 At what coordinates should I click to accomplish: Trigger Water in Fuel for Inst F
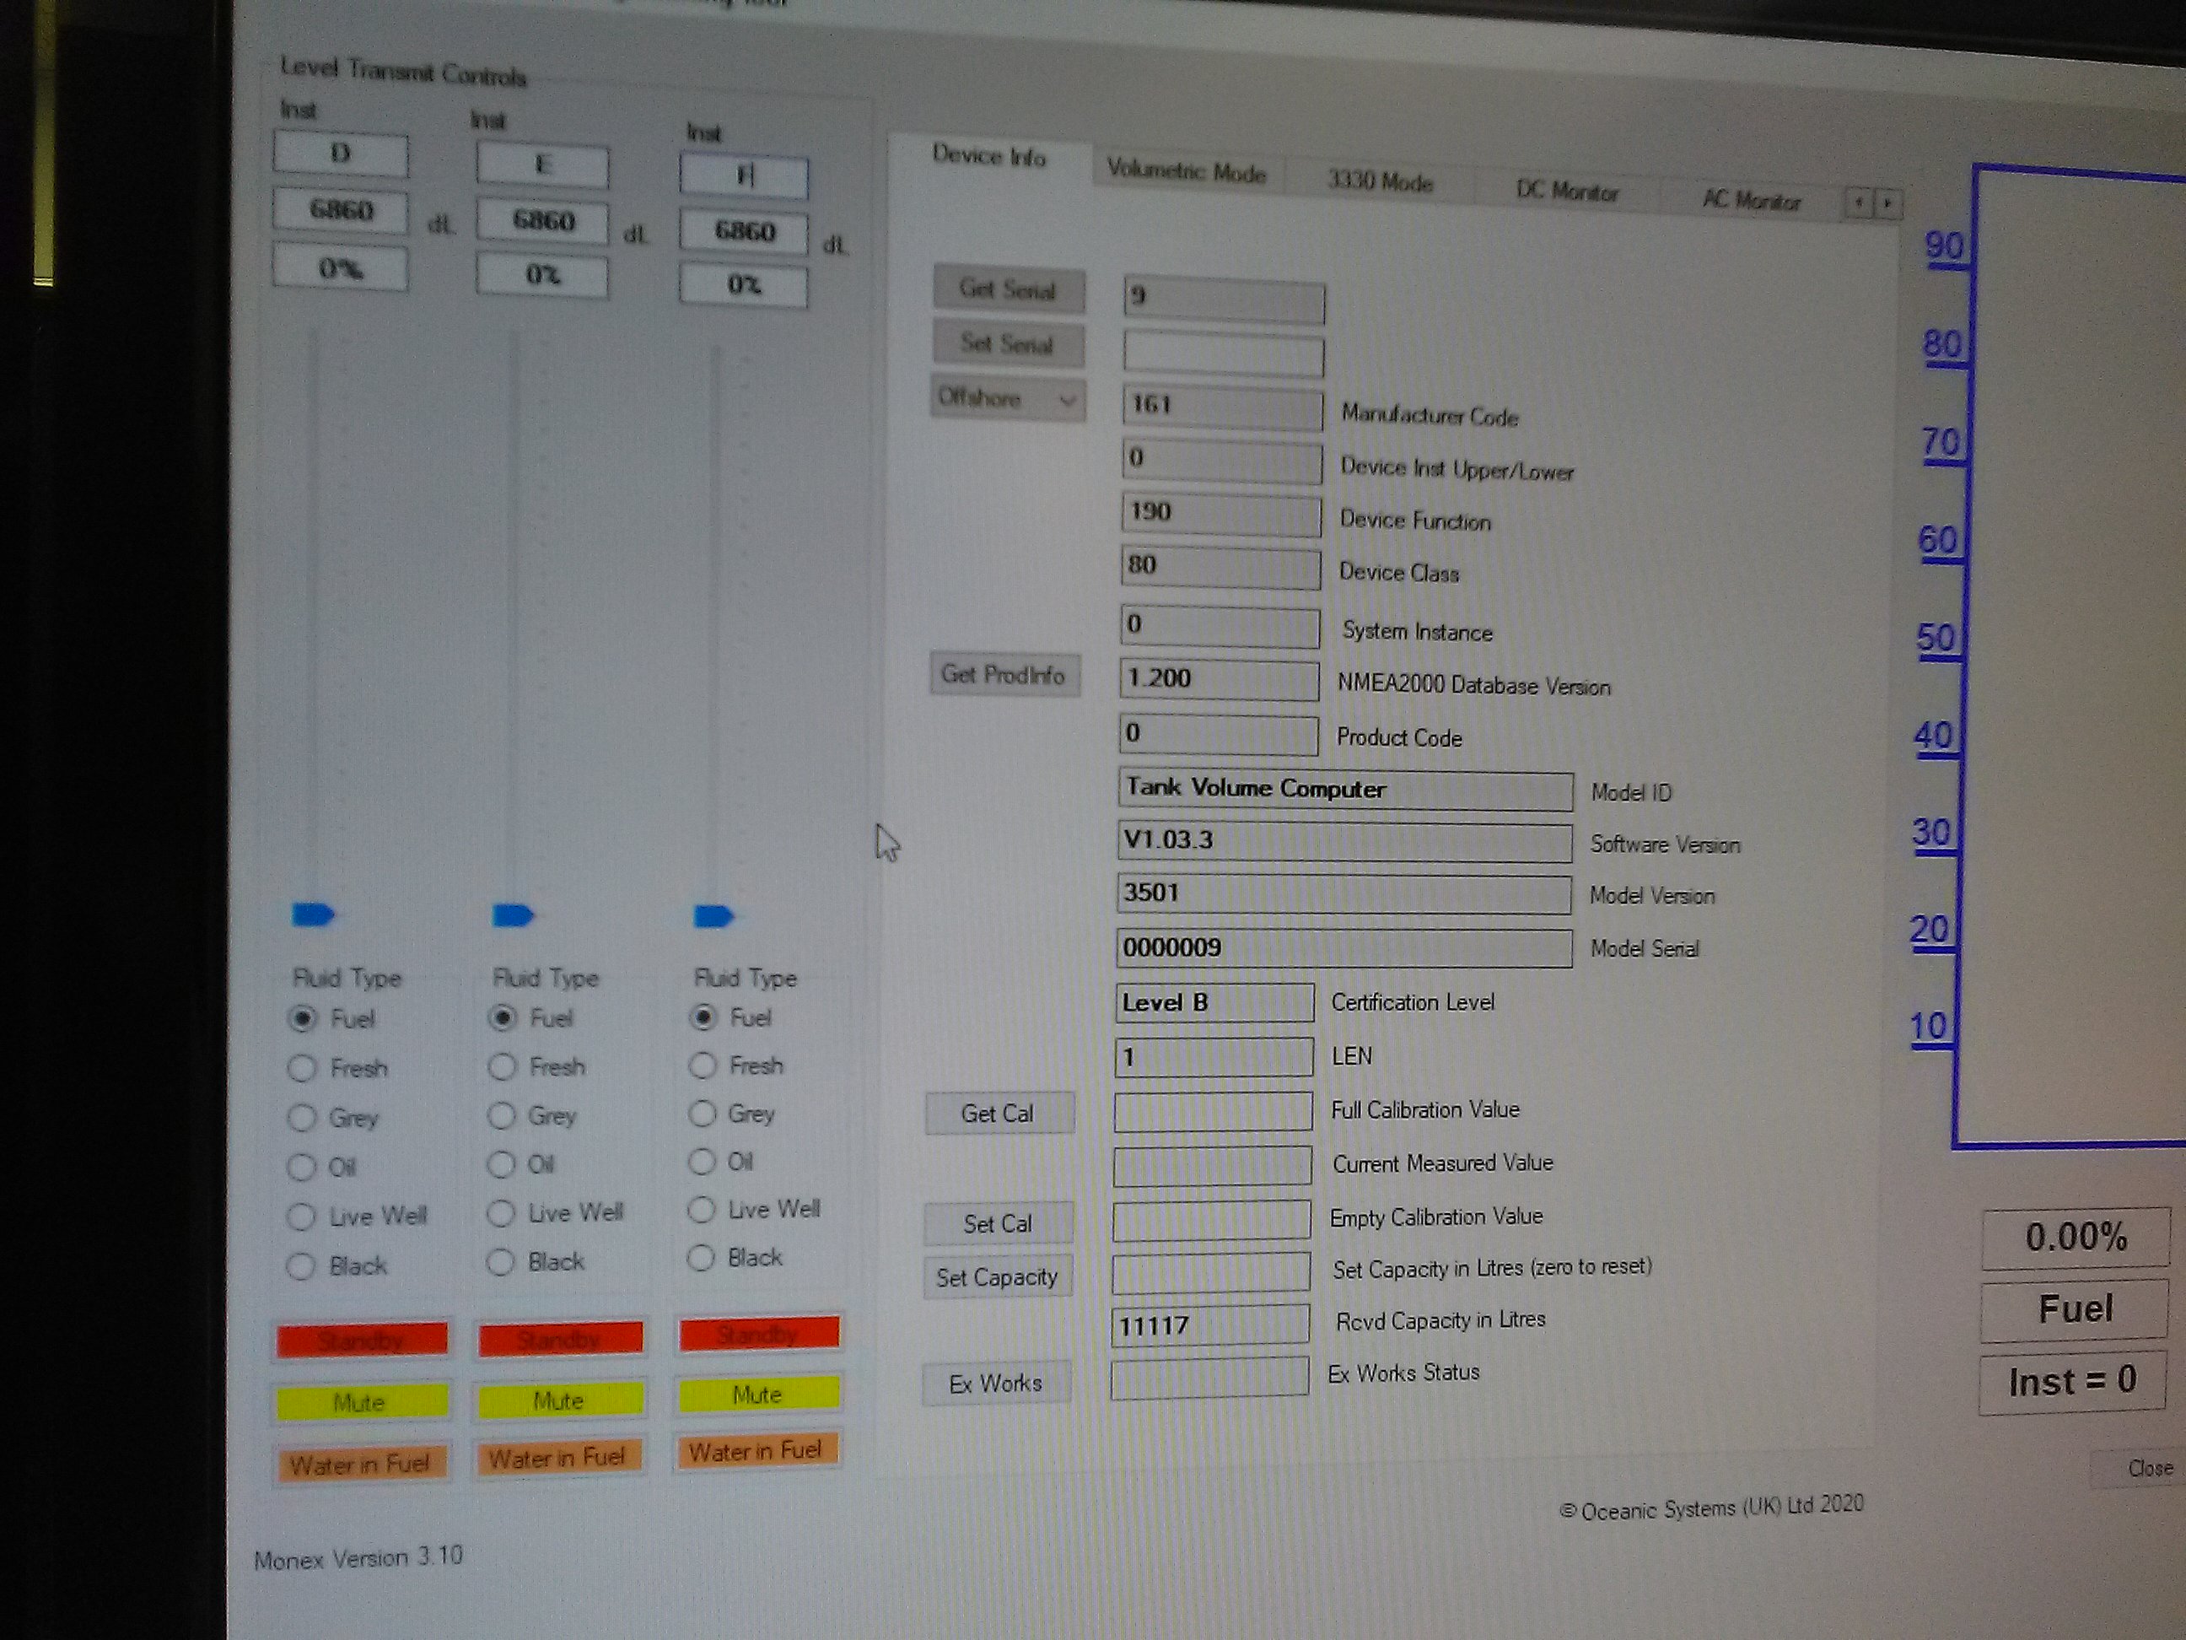757,1450
